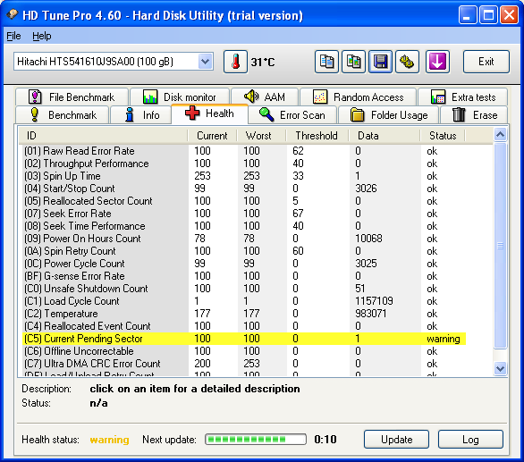
Task: Select the (C7) Ultra DMA CRC Error Count row
Action: (x=244, y=364)
